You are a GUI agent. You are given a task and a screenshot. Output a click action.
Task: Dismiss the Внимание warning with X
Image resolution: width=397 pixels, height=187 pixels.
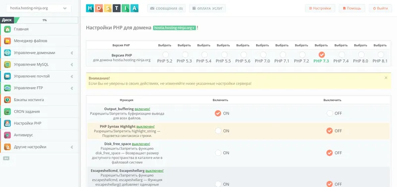(386, 78)
